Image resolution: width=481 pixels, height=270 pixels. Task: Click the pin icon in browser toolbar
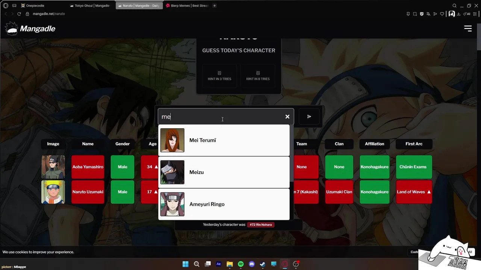[408, 14]
